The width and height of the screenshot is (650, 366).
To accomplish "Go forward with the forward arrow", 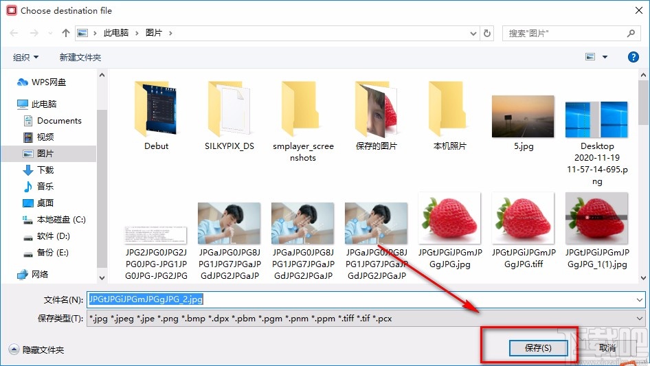I will tap(34, 33).
